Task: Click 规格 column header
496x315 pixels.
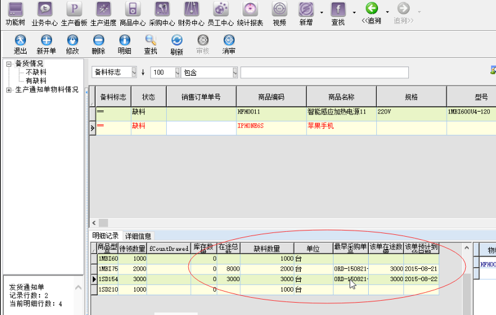Action: (x=411, y=97)
